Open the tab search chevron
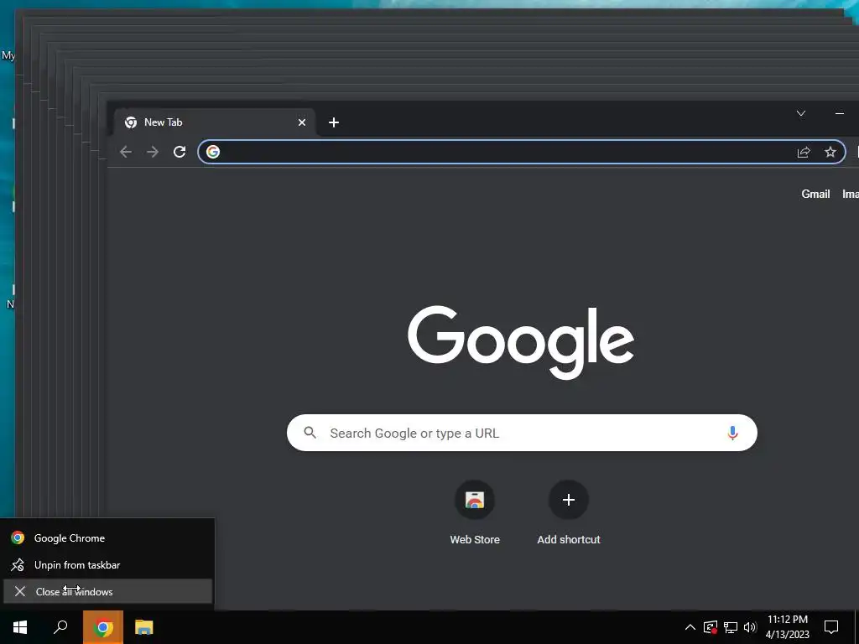 point(801,113)
